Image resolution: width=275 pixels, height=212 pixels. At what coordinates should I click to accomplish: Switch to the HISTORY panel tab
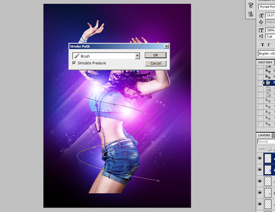[265, 62]
